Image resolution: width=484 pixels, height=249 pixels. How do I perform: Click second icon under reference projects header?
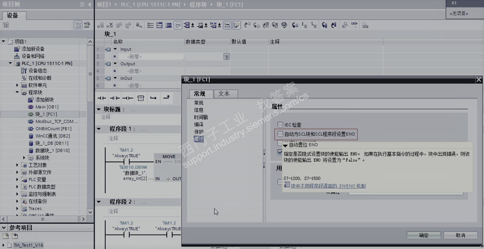(x=15, y=236)
